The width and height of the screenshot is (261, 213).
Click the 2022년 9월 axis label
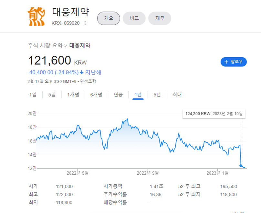pyautogui.click(x=148, y=173)
